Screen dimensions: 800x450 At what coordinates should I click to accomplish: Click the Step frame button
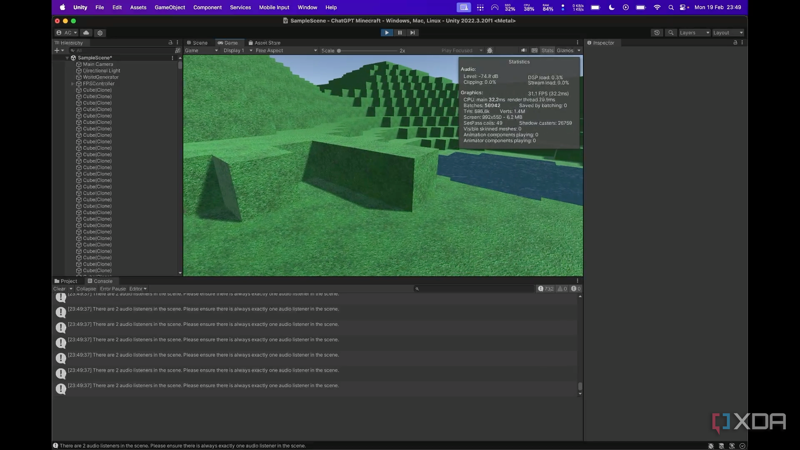point(412,32)
